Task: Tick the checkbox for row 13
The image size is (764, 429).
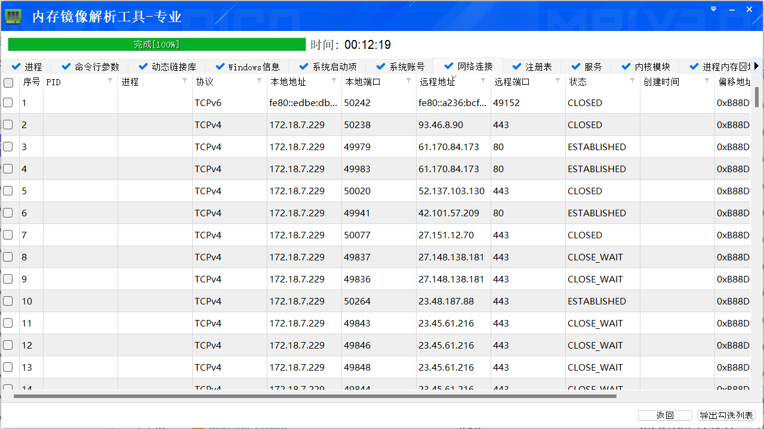Action: click(x=8, y=367)
